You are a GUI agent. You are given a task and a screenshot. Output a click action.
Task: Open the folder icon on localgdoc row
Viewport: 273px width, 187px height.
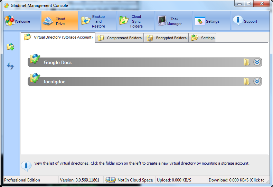(246, 81)
